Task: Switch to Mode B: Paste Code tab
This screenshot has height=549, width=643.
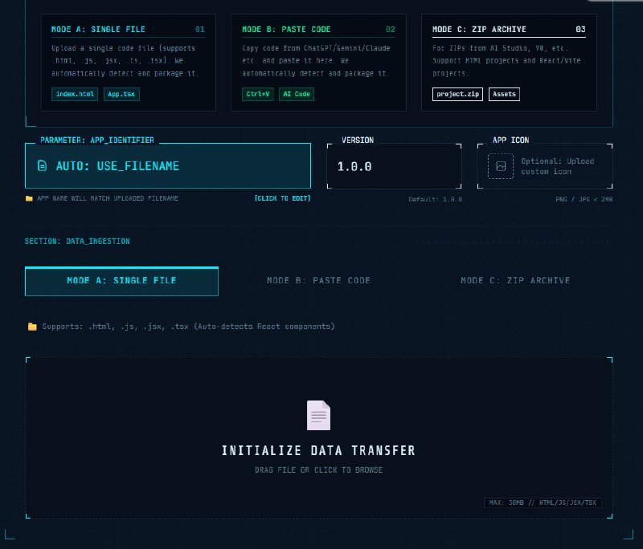Action: pos(318,281)
